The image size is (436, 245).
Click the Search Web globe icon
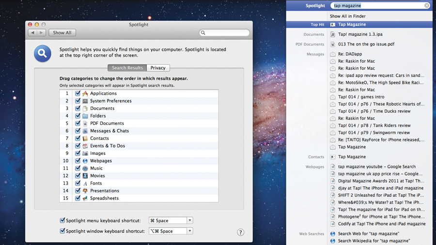point(332,234)
